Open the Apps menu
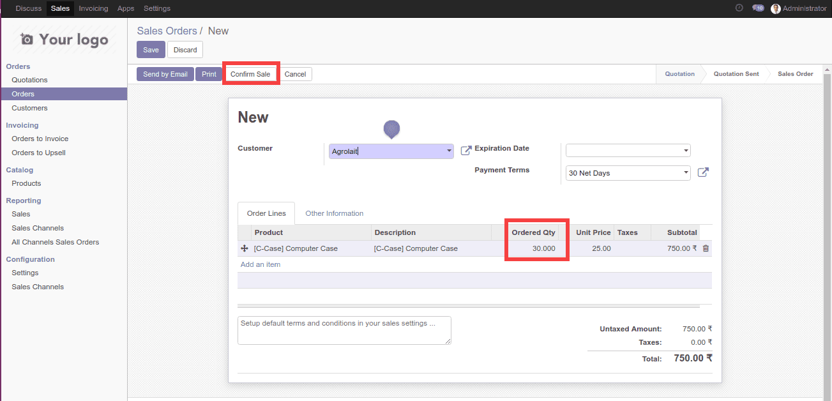 (126, 8)
